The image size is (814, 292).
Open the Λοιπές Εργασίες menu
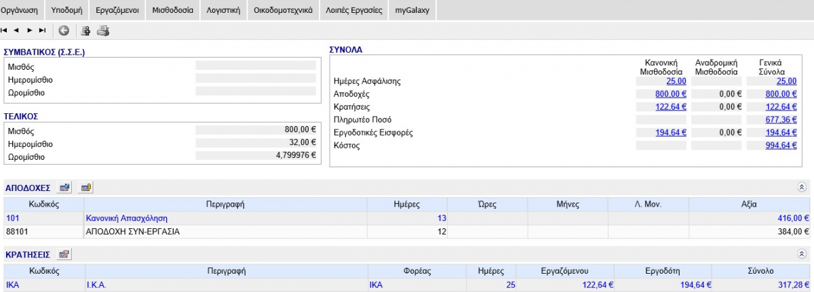(x=353, y=11)
